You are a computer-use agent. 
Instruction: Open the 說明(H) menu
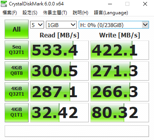coord(81,13)
